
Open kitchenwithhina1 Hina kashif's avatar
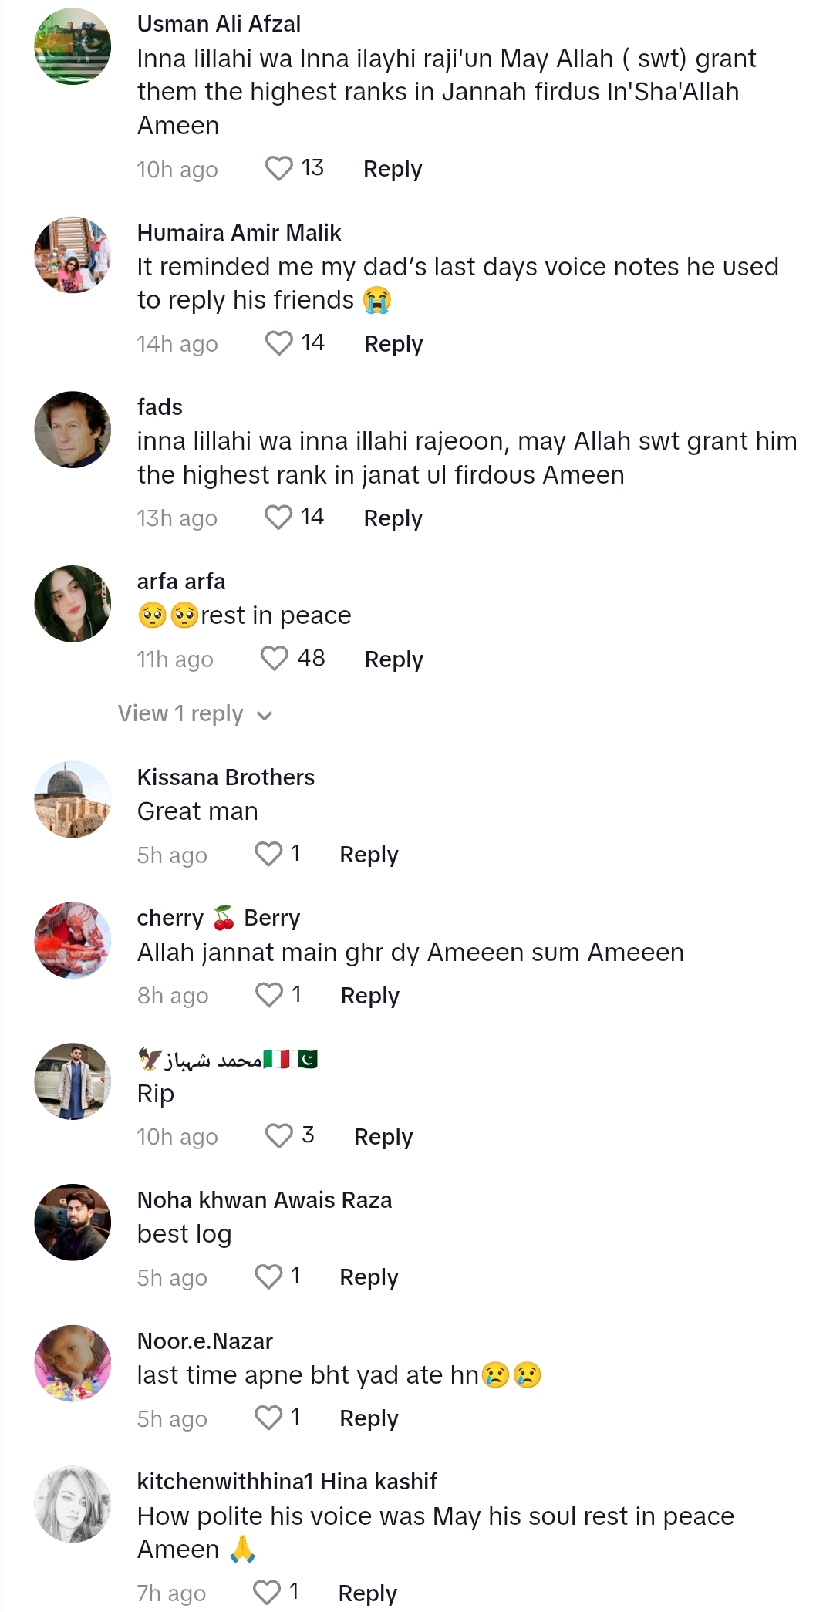(73, 1505)
